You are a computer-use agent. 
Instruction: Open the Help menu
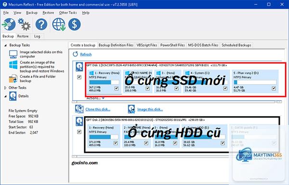(86, 12)
